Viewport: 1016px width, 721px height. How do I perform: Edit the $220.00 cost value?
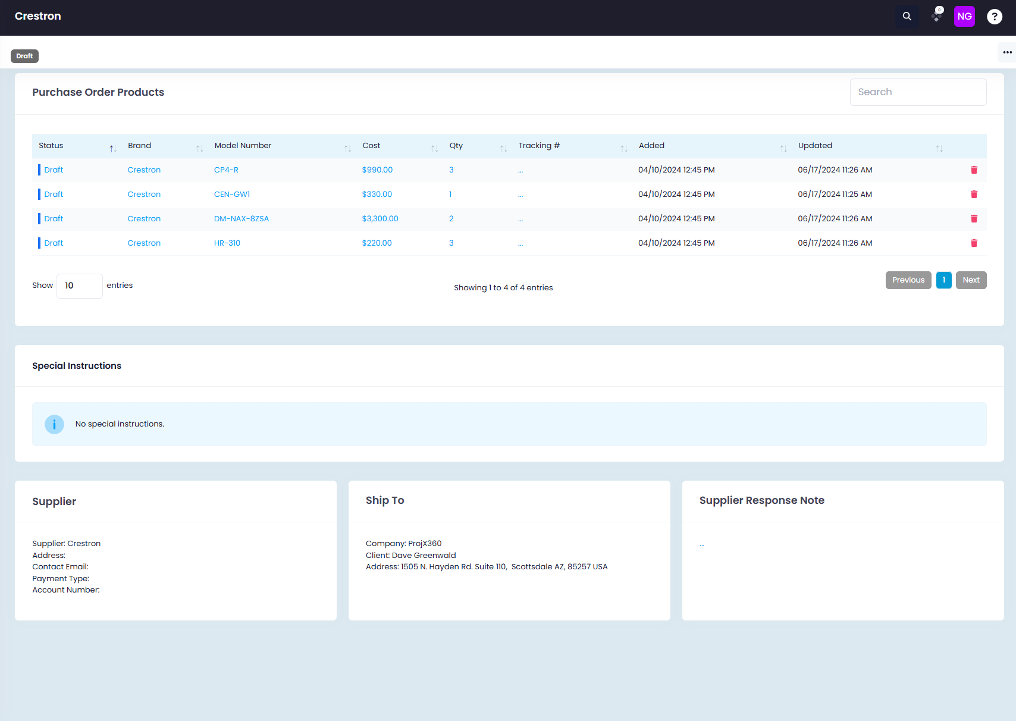coord(377,243)
